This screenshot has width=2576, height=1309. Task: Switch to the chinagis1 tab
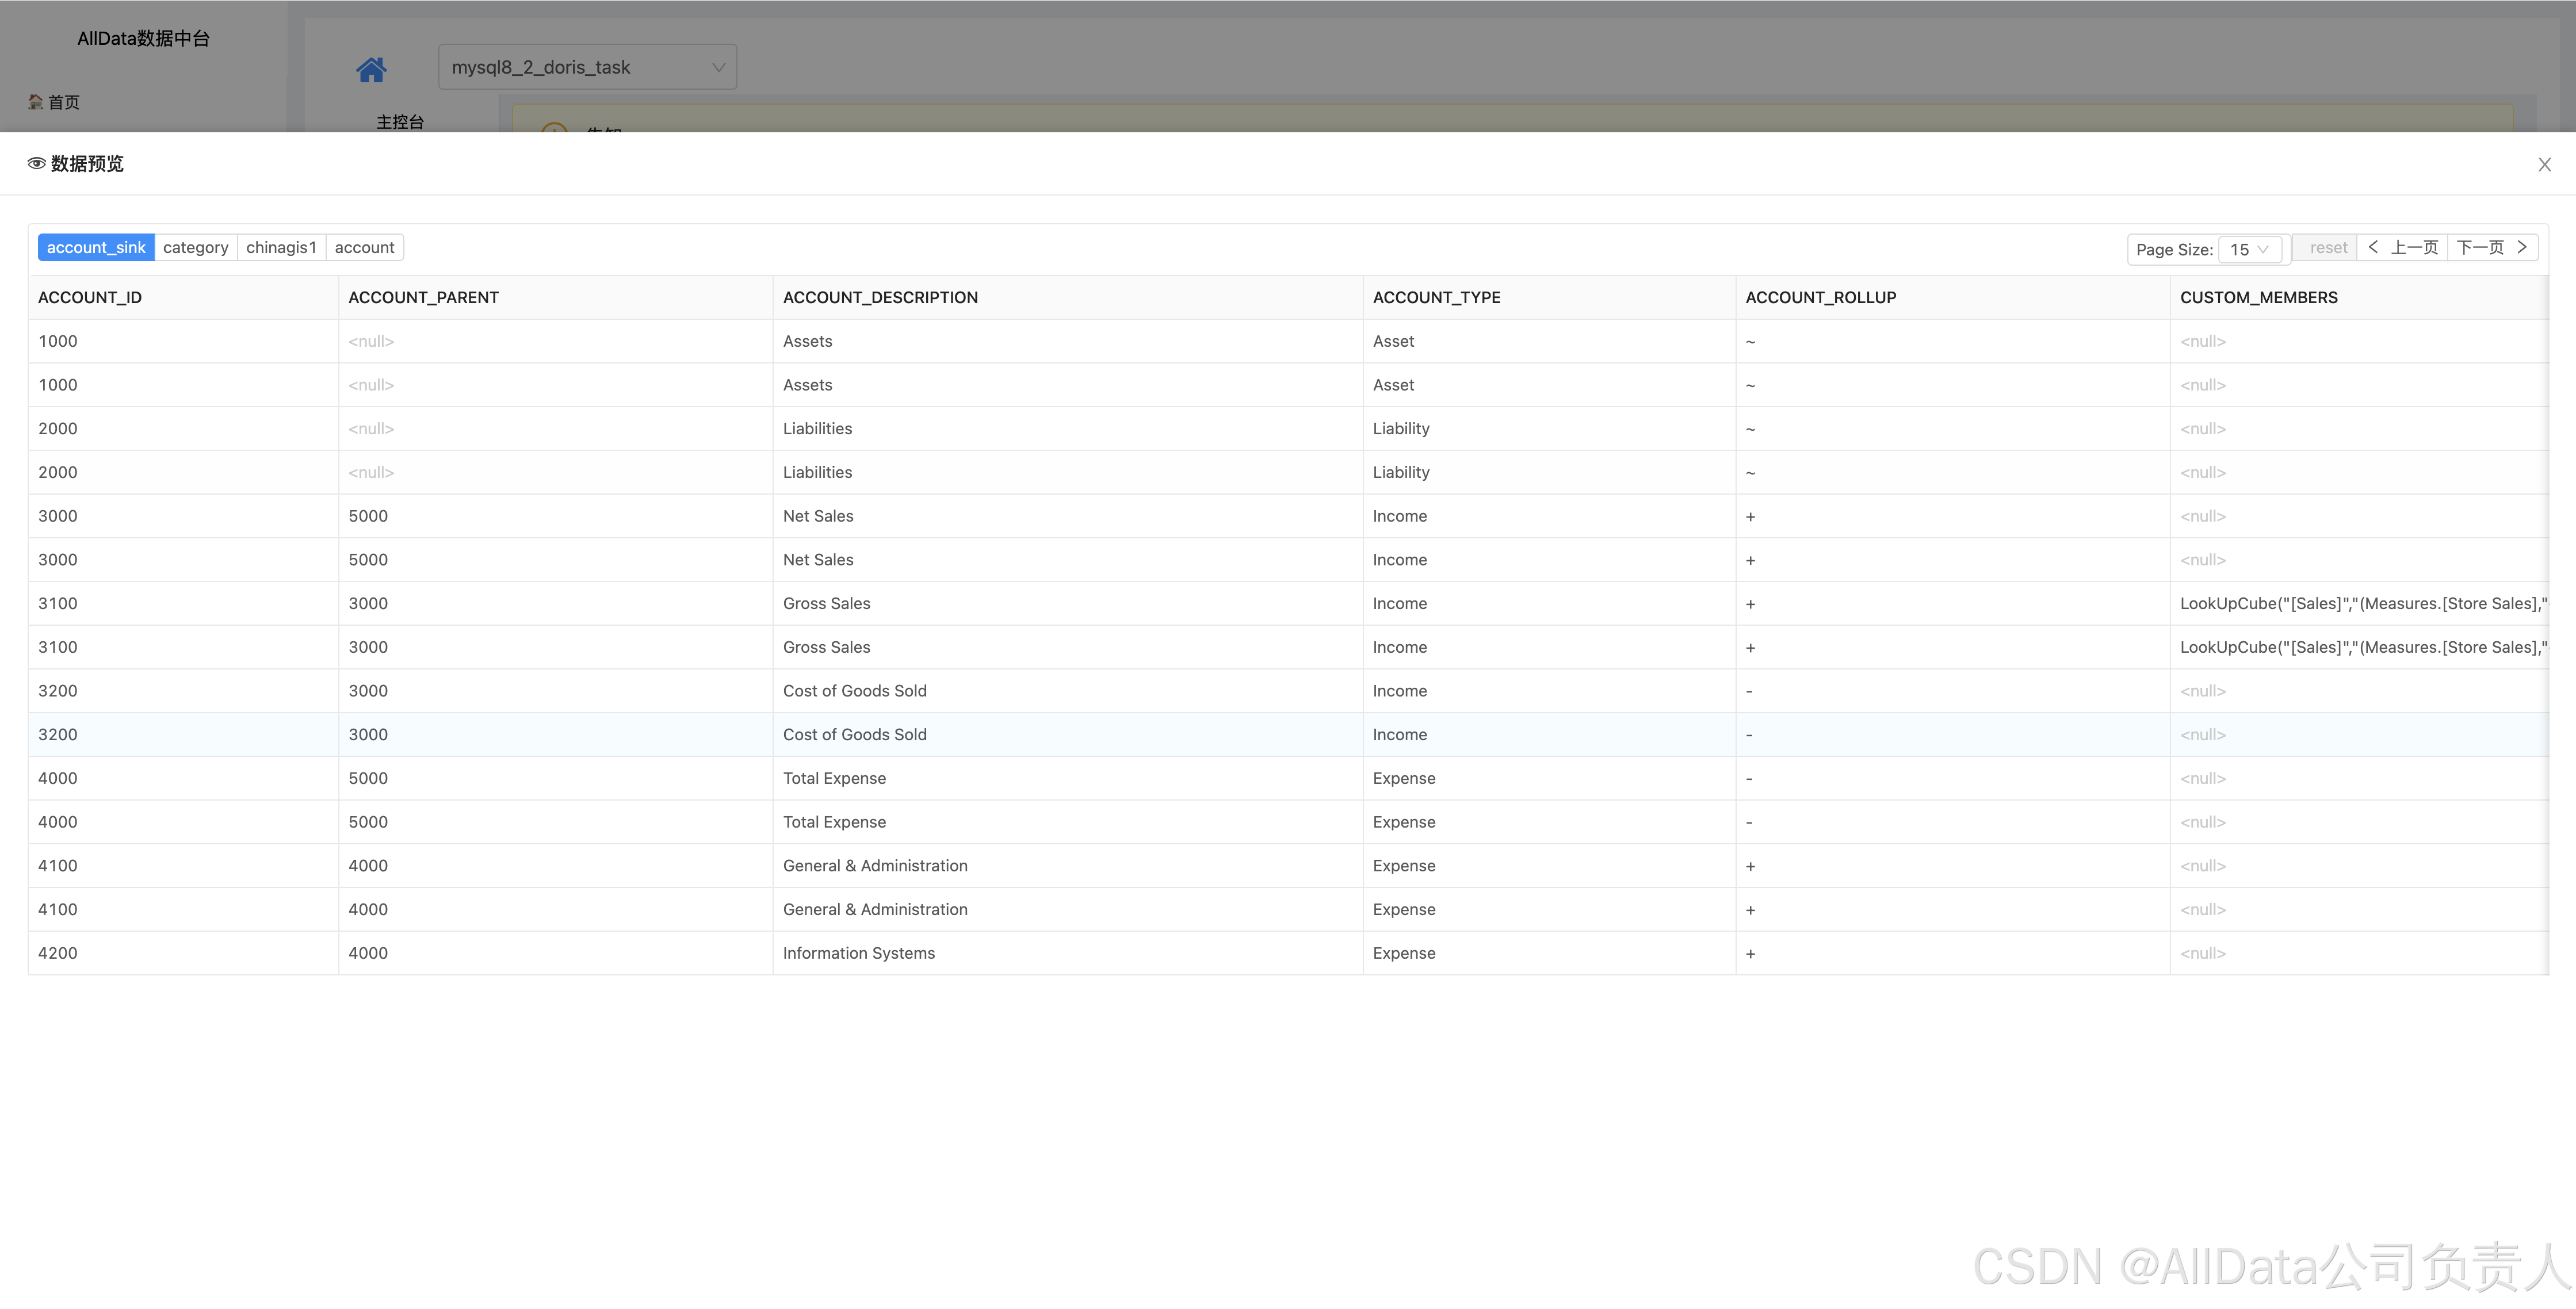[x=281, y=247]
